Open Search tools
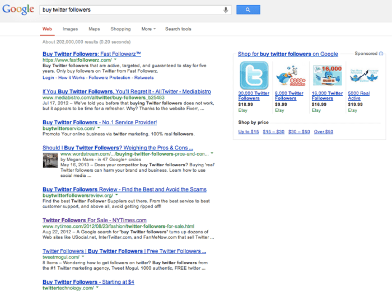 click(178, 29)
